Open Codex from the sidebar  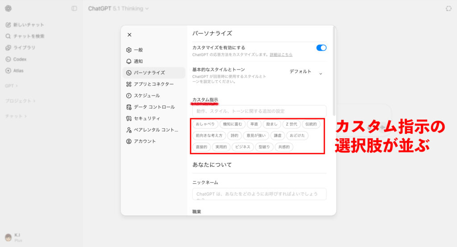pos(16,59)
